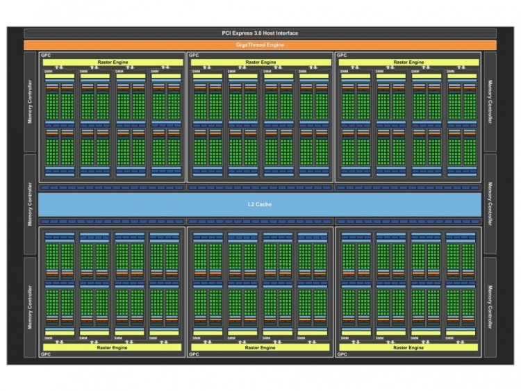Viewport: 521px width, 391px height.
Task: Select Raster Engine in the bottom-middle GPC
Action: [260, 347]
